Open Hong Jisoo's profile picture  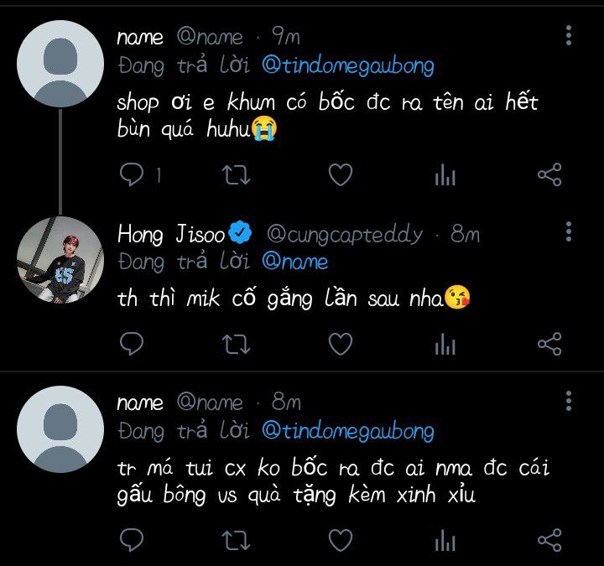[x=60, y=260]
